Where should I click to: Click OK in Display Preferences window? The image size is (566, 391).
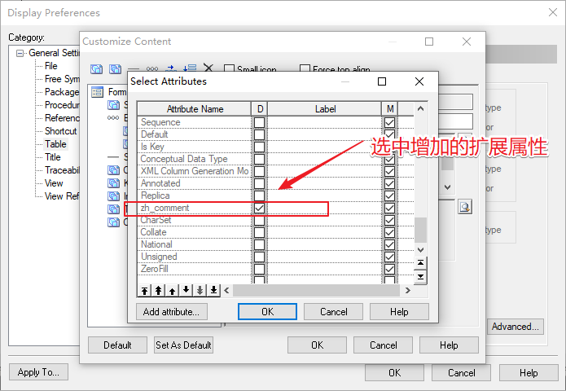(x=394, y=372)
